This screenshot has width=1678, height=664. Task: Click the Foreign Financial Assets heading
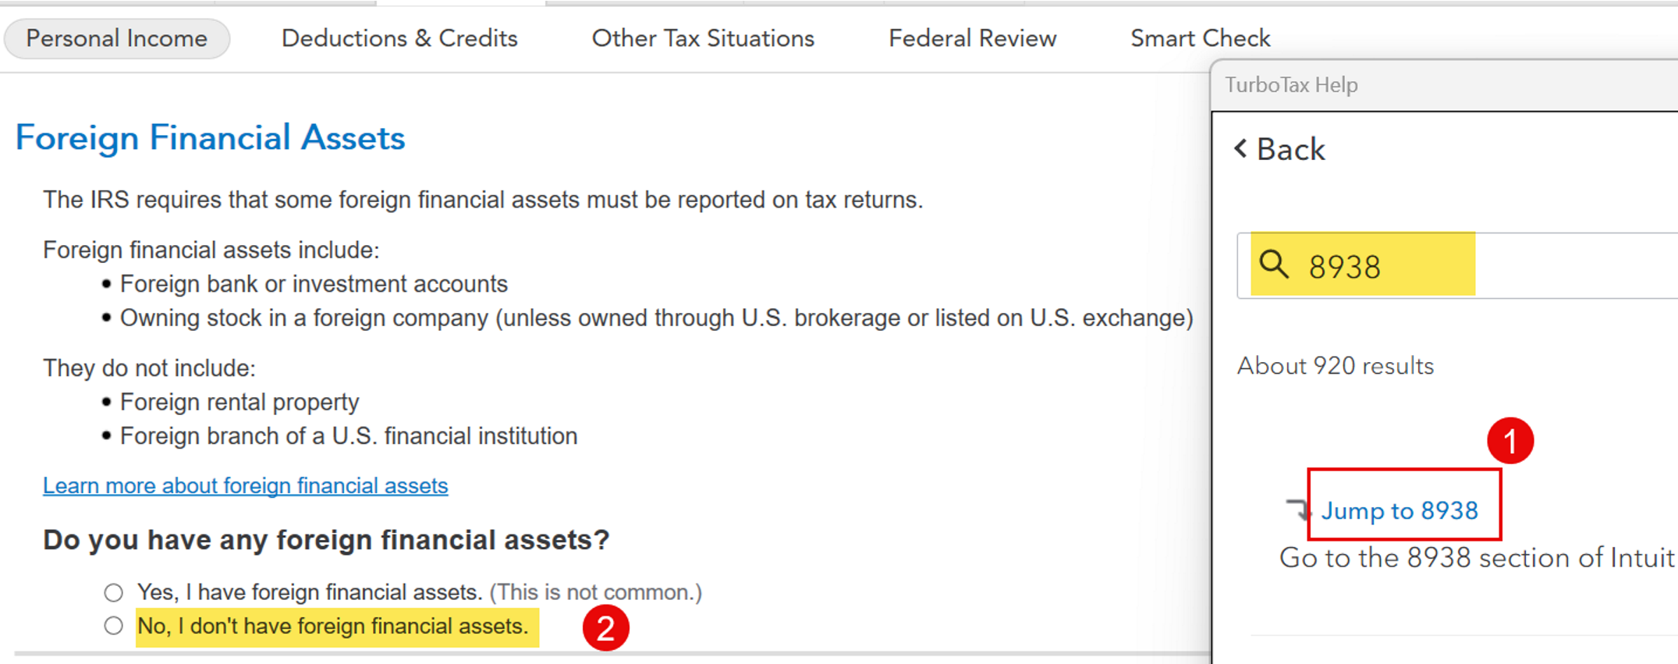[211, 138]
